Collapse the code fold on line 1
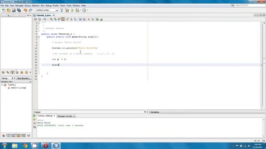266x149 pixels. 39,23
